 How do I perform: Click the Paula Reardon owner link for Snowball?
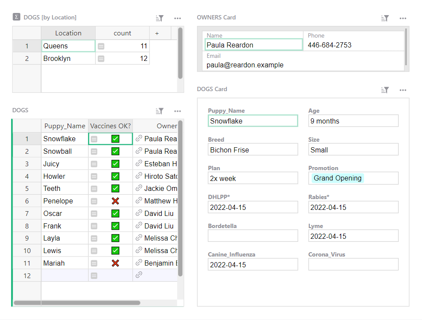[x=160, y=151]
